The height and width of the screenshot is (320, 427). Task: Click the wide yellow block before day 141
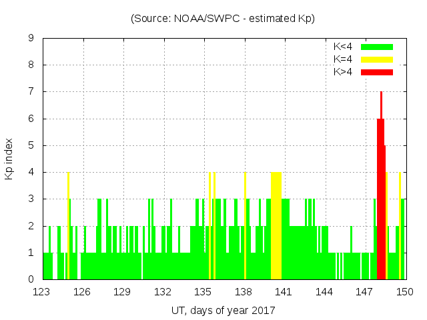pos(276,227)
